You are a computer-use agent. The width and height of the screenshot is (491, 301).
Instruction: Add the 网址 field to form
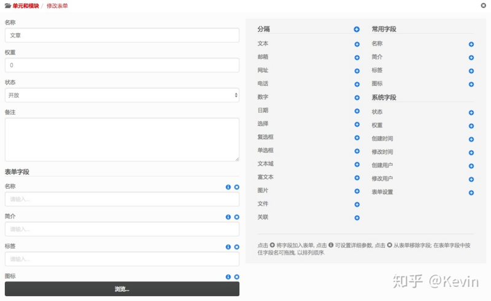tap(357, 71)
